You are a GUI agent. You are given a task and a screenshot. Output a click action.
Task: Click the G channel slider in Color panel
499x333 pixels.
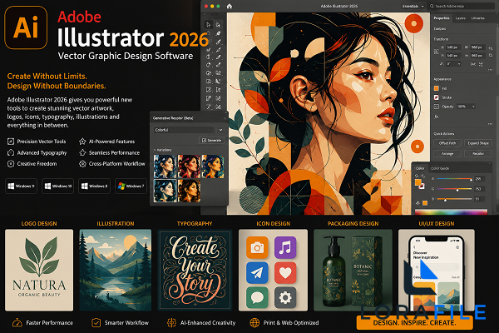pos(454,189)
